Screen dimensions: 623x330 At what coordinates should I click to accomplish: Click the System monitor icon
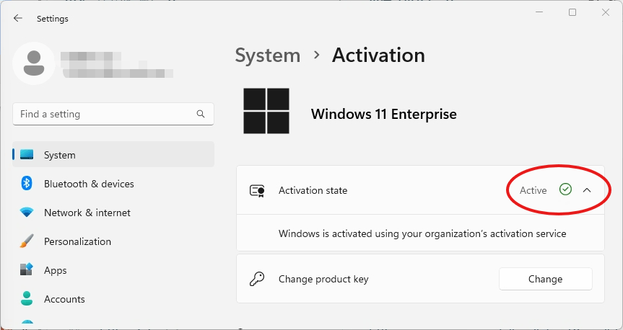pos(27,155)
